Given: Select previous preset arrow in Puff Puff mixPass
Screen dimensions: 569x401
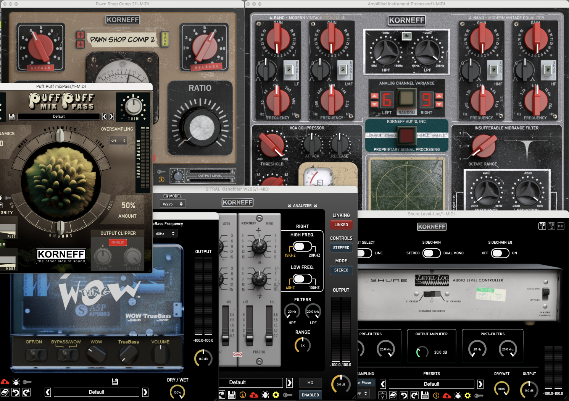Looking at the screenshot, I should pos(105,116).
